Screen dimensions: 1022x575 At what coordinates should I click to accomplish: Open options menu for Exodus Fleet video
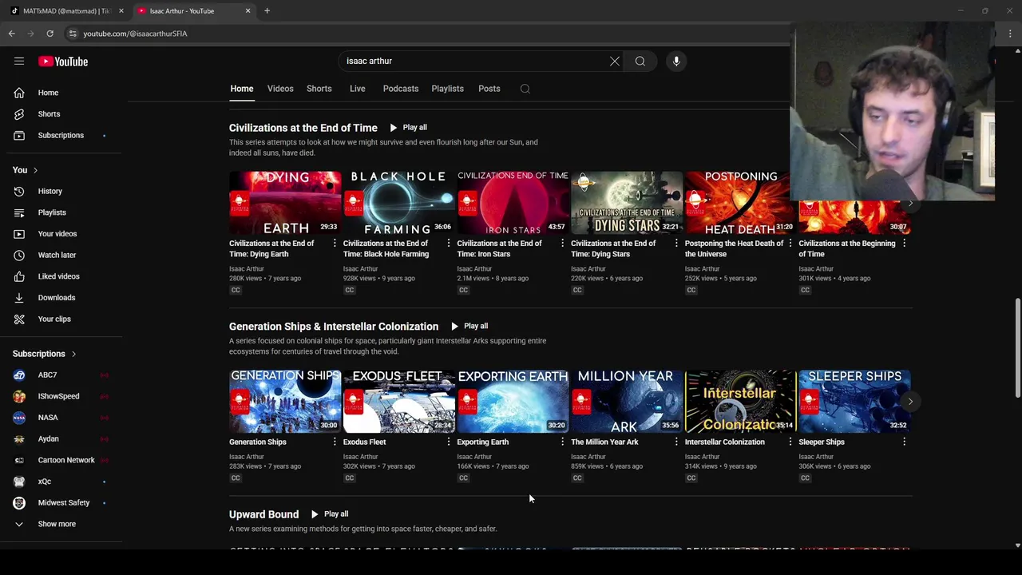[448, 442]
